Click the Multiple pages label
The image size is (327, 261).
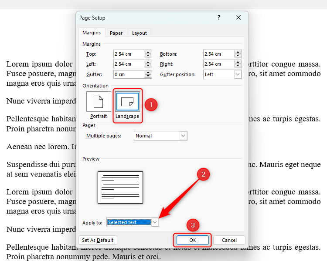pos(104,136)
